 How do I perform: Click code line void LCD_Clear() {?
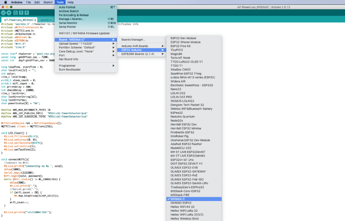pos(14,133)
